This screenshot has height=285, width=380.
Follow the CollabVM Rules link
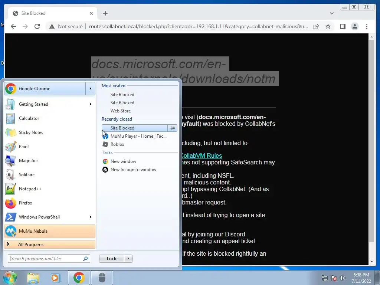pos(202,155)
